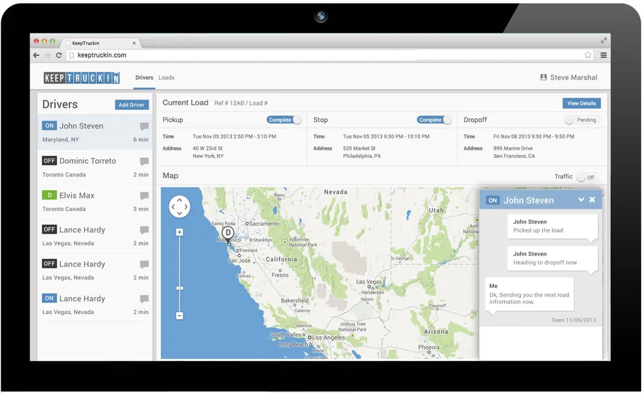The image size is (643, 393).
Task: Click the Sacramento label on map
Action: 264,223
